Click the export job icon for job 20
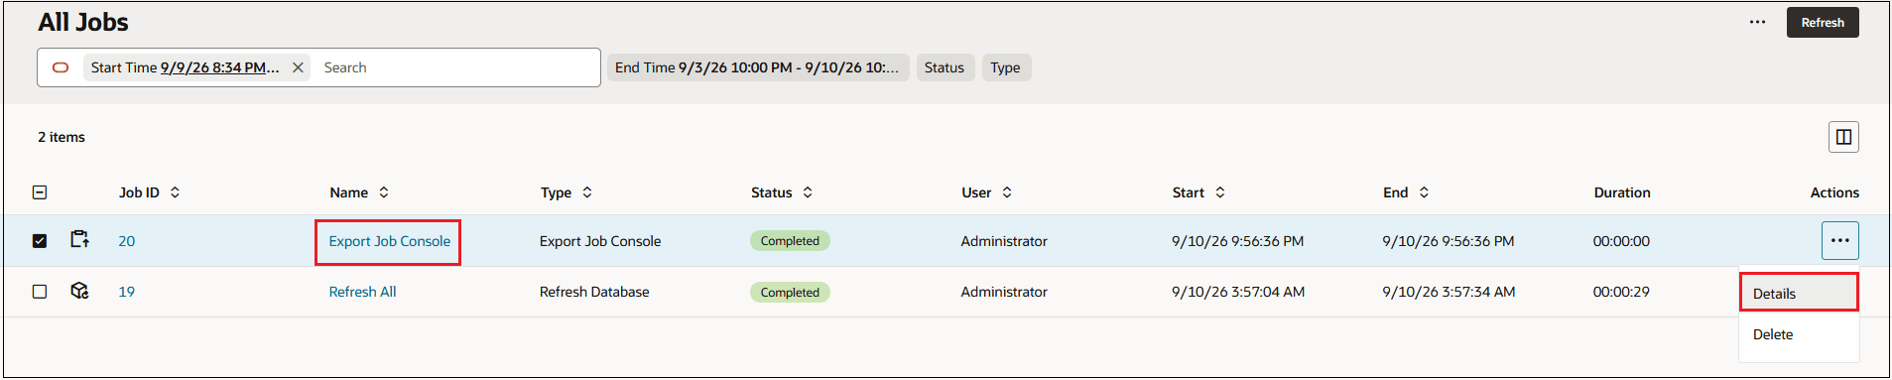This screenshot has width=1892, height=380. [x=79, y=240]
